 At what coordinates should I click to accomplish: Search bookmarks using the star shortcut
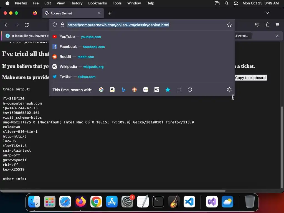(x=168, y=90)
